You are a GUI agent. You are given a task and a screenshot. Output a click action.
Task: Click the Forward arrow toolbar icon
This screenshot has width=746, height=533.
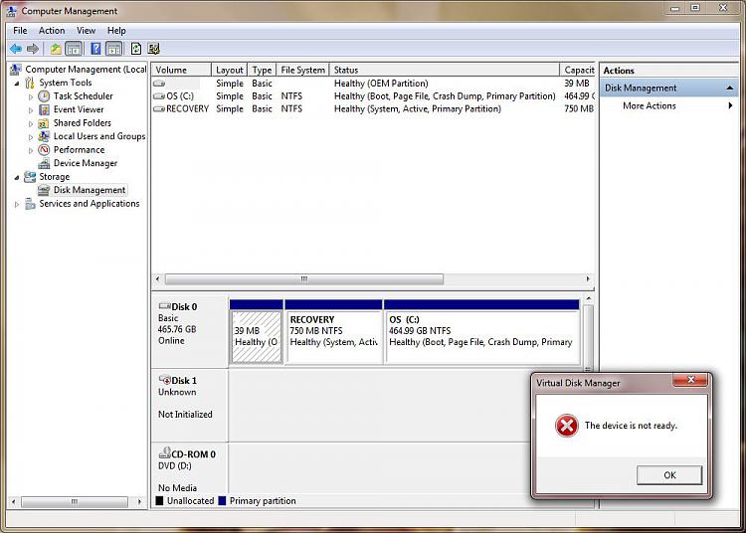tap(33, 49)
